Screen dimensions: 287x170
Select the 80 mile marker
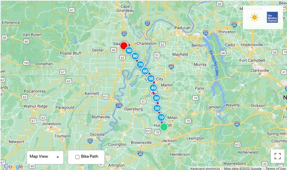pyautogui.click(x=135, y=56)
